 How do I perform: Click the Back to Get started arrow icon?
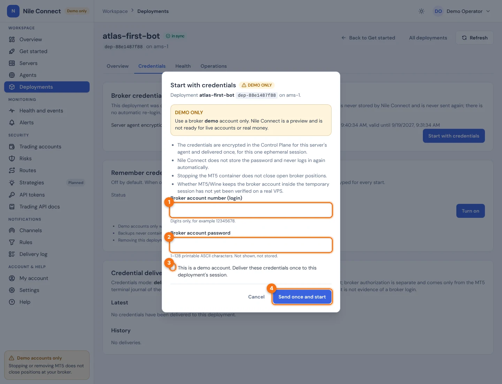click(x=344, y=38)
